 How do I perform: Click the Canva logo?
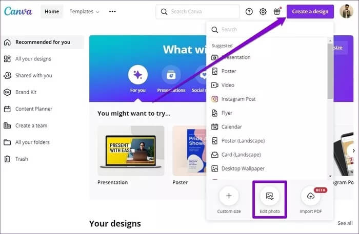point(18,11)
